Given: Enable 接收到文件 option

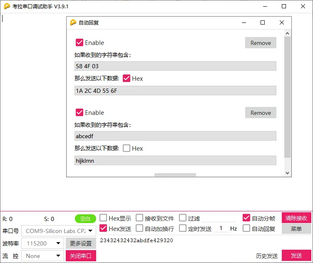Looking at the screenshot, I should coord(139,218).
